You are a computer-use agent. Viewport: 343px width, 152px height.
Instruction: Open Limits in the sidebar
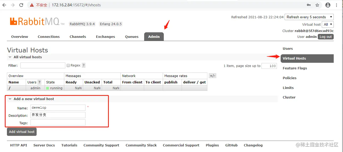pos(288,88)
